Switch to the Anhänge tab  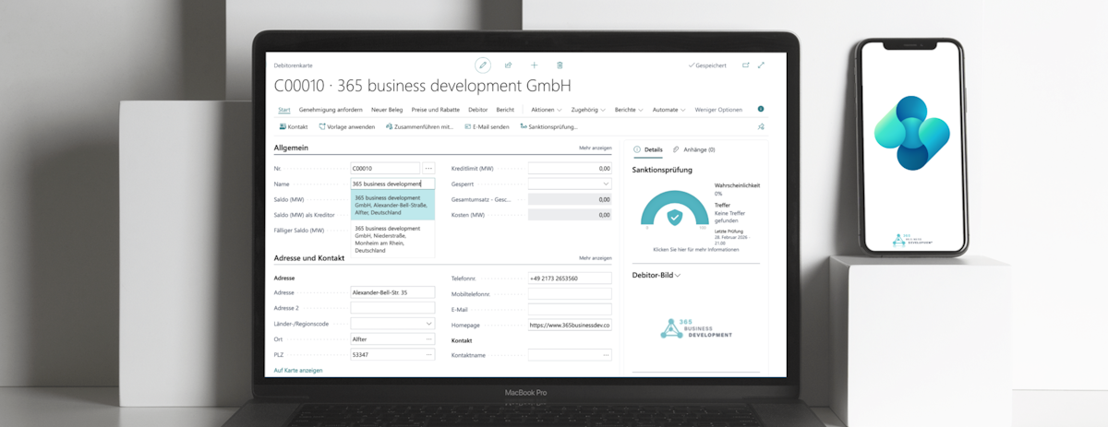[693, 149]
